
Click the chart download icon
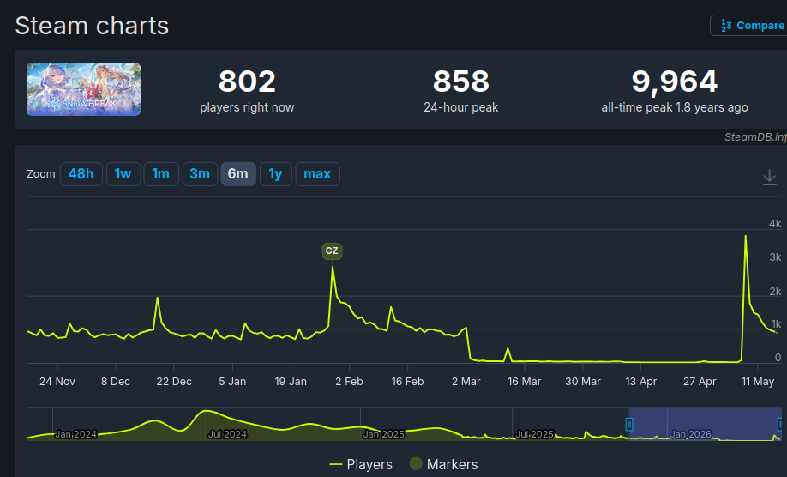point(770,178)
